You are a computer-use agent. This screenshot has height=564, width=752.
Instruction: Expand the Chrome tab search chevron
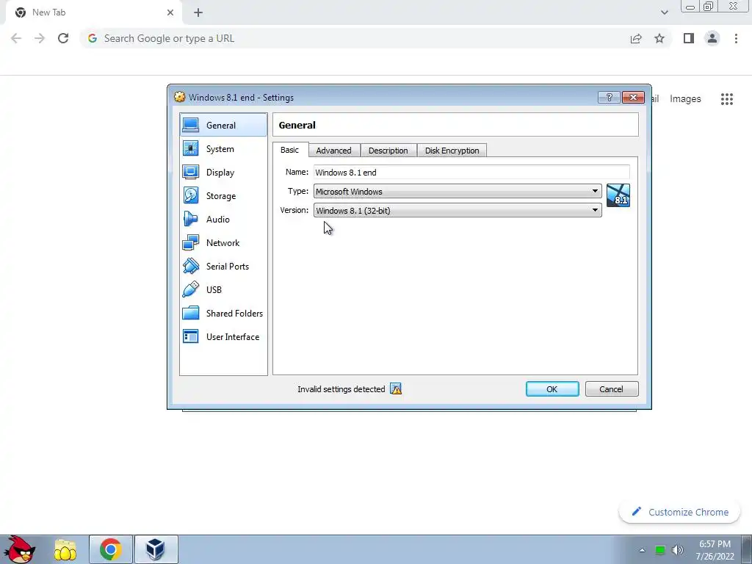pyautogui.click(x=664, y=12)
